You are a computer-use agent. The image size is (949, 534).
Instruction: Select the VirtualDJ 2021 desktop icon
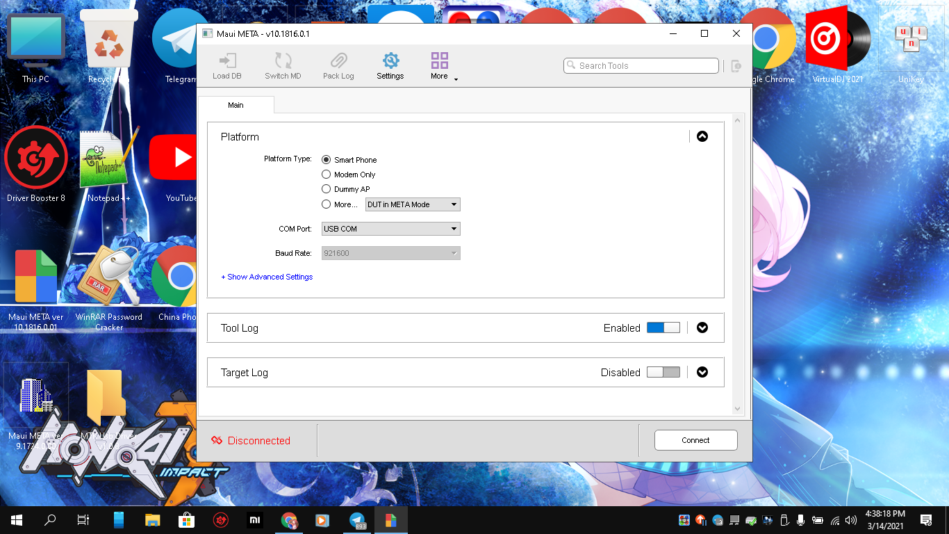point(838,45)
